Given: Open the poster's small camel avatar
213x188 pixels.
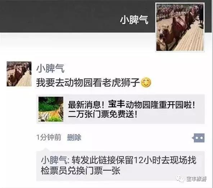Looking at the screenshot, I should (x=19, y=74).
